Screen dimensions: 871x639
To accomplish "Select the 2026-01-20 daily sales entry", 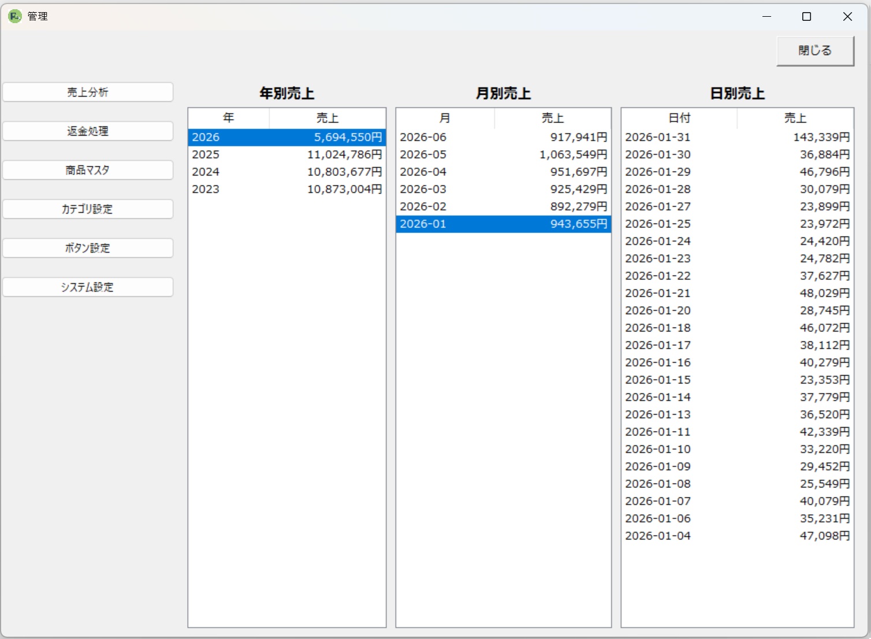I will point(736,311).
